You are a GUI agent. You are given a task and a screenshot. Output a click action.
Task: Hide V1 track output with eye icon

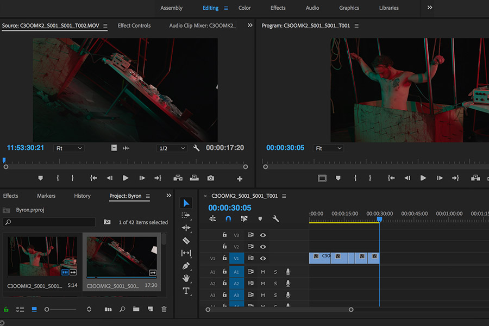point(263,259)
